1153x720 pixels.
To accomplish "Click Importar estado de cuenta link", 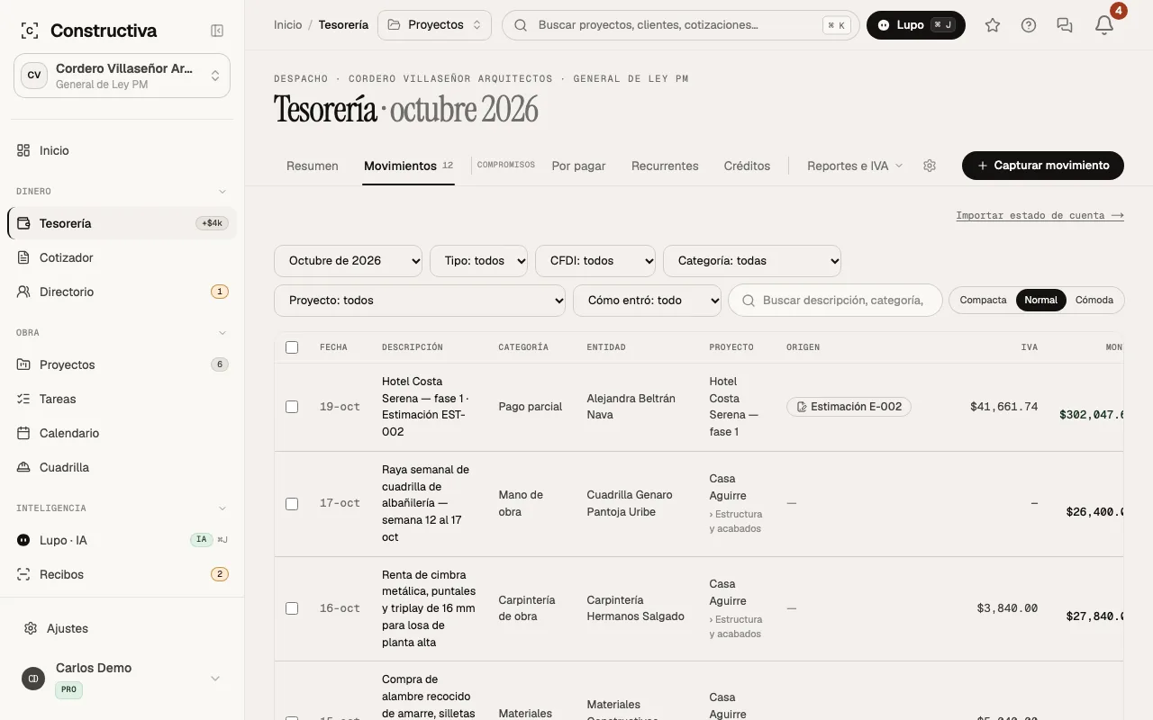I will click(1040, 216).
